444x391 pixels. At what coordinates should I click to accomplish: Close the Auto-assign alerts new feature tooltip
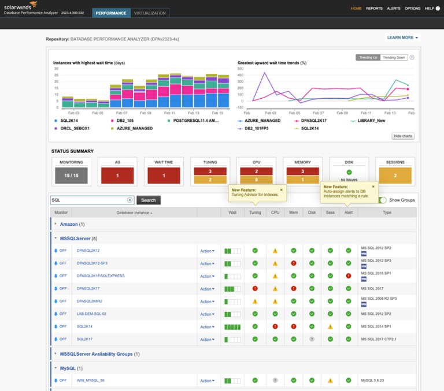(x=373, y=187)
